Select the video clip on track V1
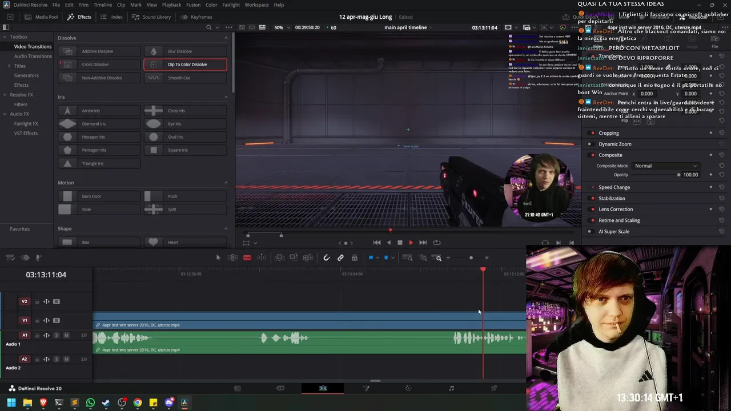 click(310, 321)
